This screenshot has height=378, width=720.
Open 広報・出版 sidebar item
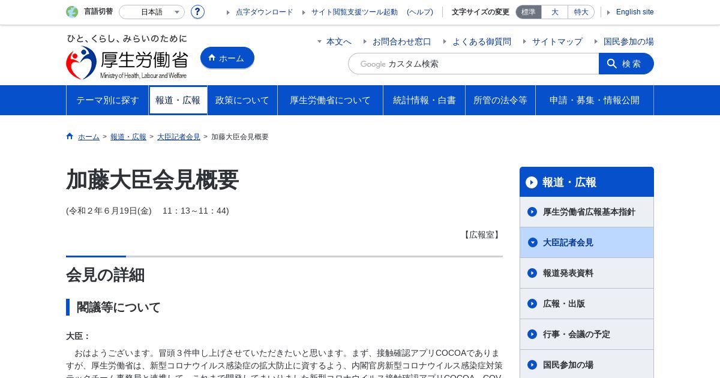click(587, 304)
